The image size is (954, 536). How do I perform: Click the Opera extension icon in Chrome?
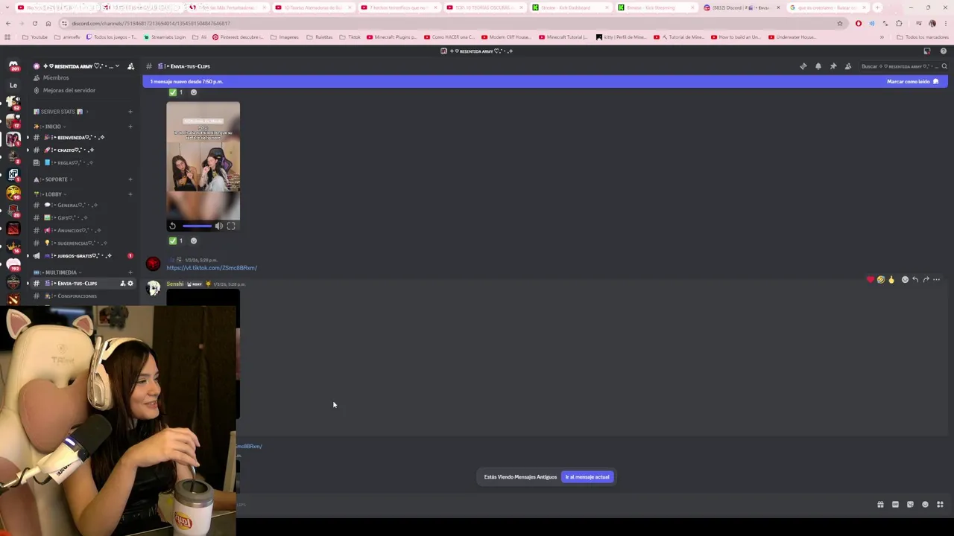click(x=859, y=23)
